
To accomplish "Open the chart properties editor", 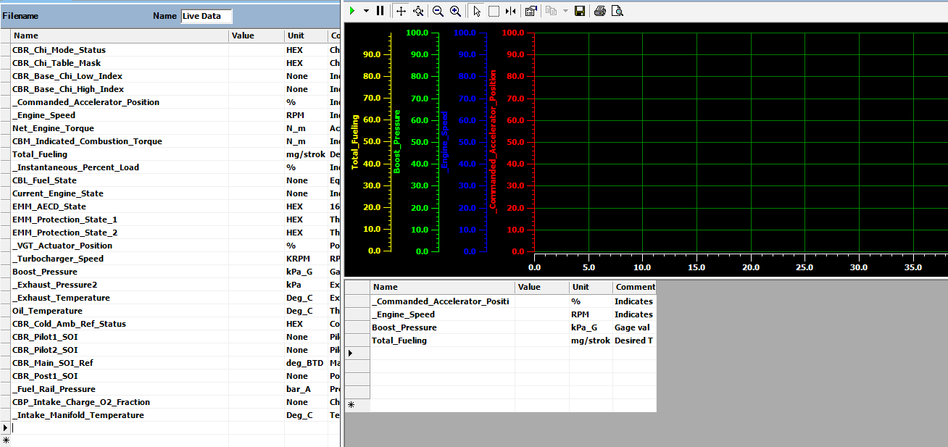I will [531, 11].
